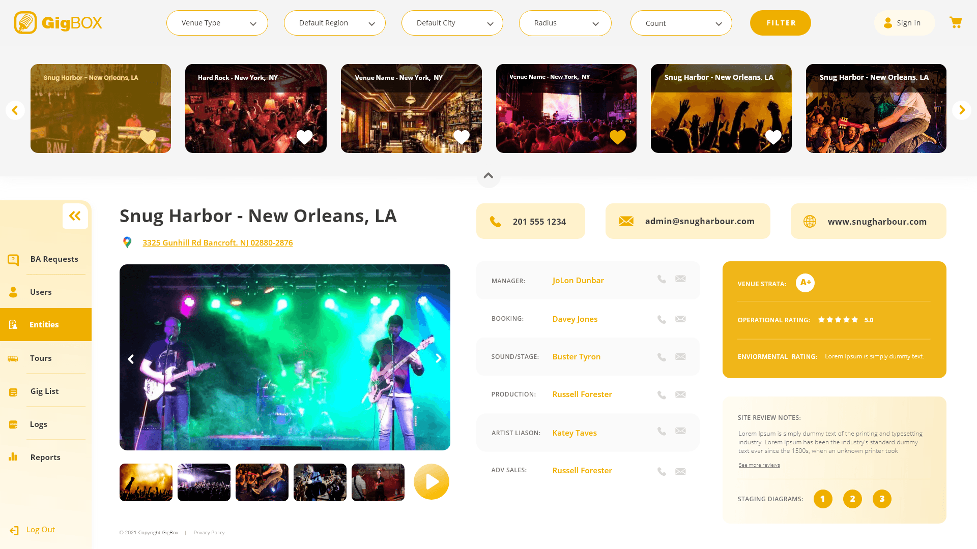Click the email icon for Buster Tyron
The image size is (977, 549).
click(680, 357)
